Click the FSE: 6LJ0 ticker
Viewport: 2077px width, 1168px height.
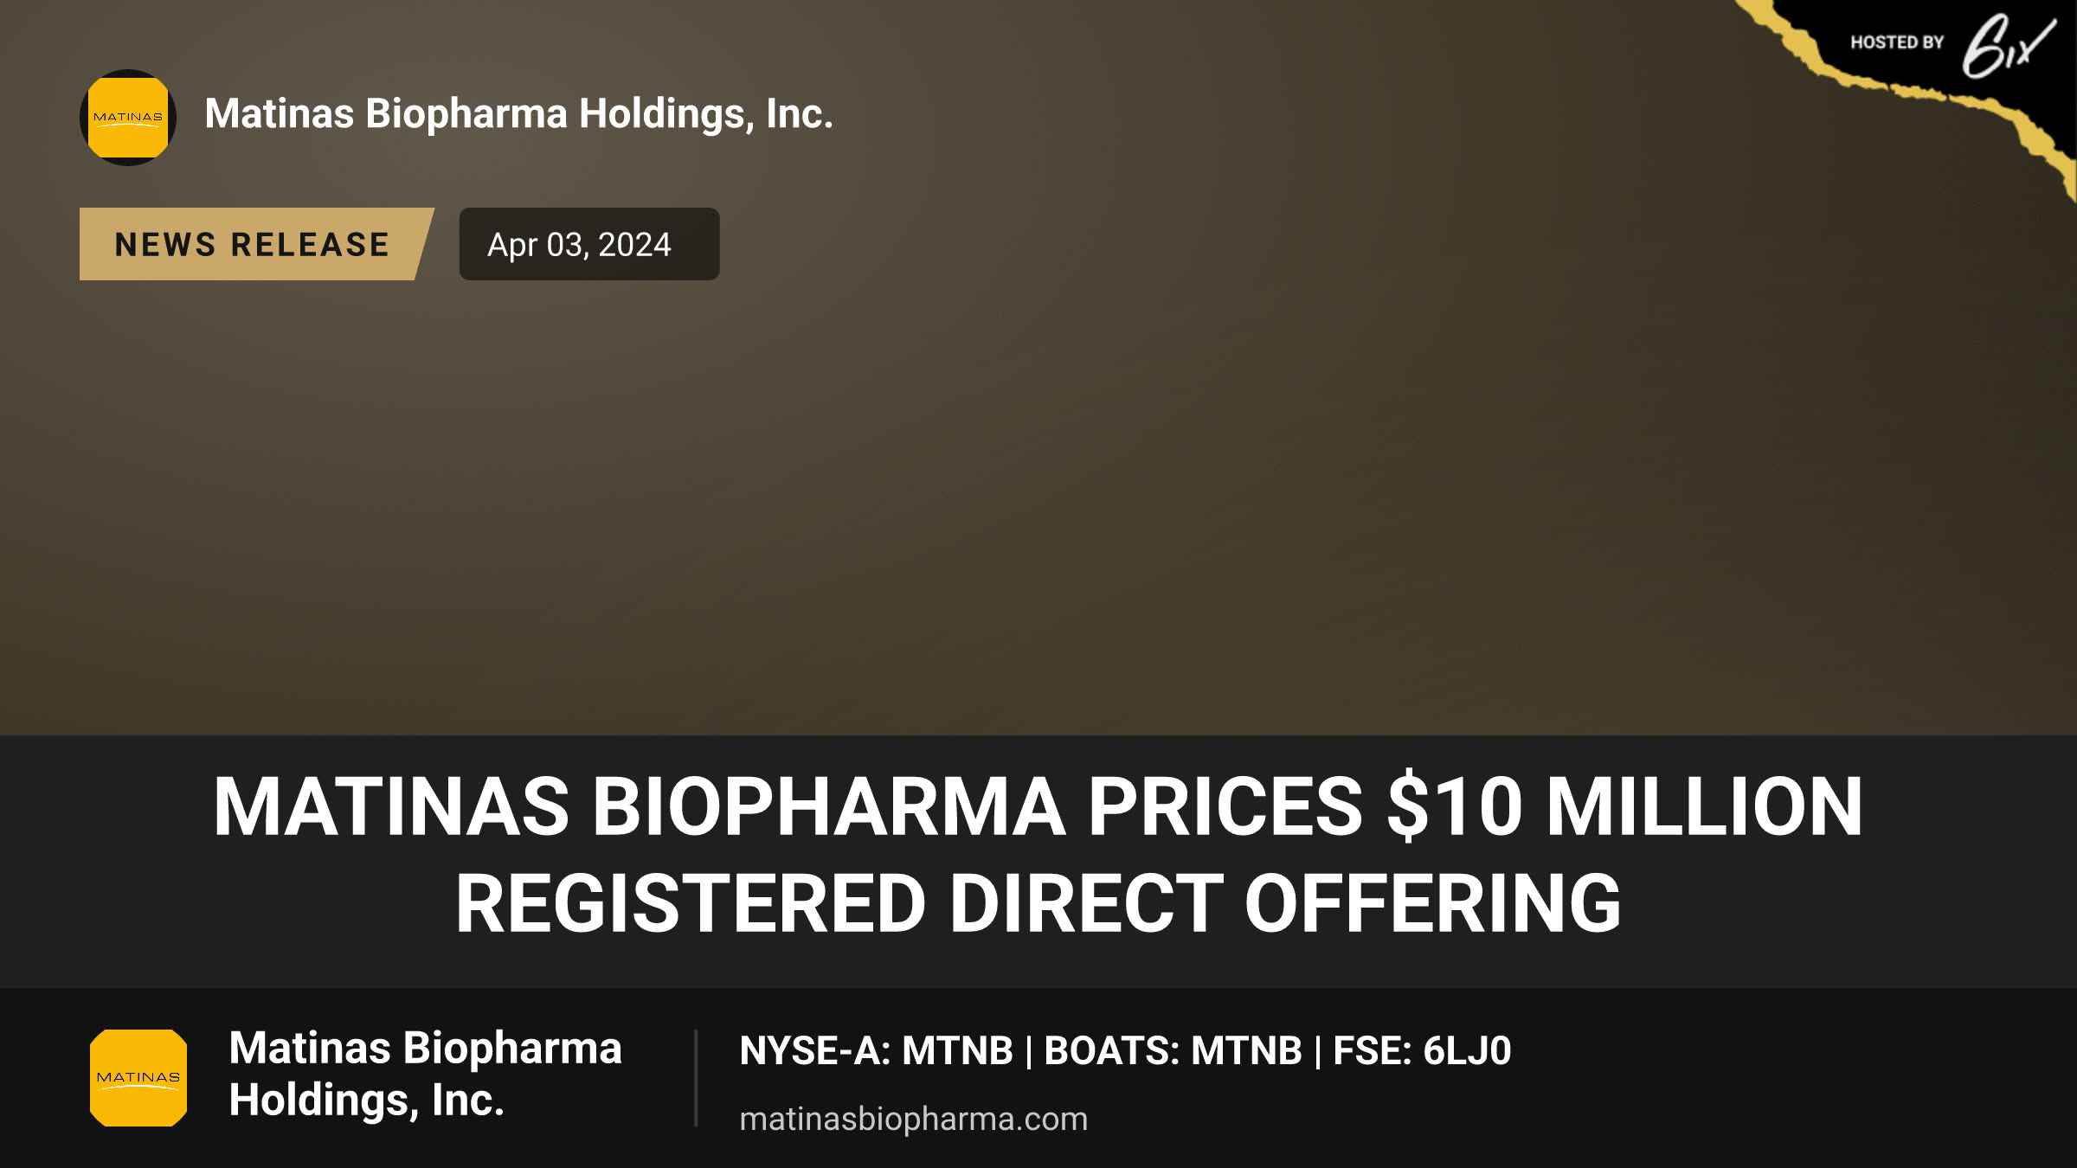(1422, 1051)
